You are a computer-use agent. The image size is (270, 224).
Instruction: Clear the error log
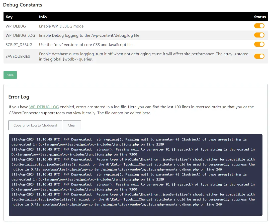click(x=72, y=125)
